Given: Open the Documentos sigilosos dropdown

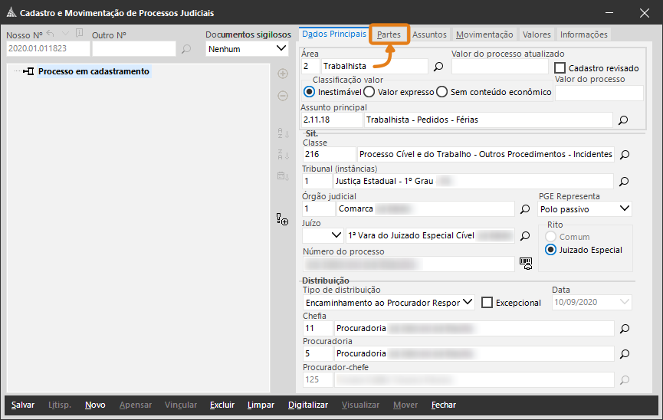Looking at the screenshot, I should (246, 49).
